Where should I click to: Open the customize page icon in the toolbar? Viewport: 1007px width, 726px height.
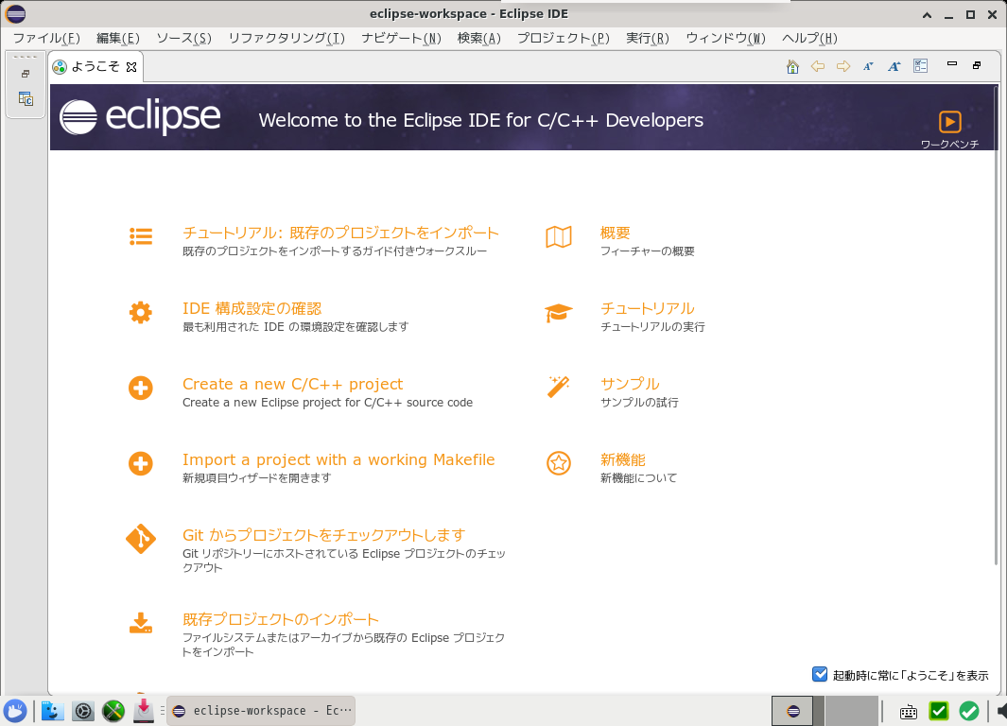[920, 66]
